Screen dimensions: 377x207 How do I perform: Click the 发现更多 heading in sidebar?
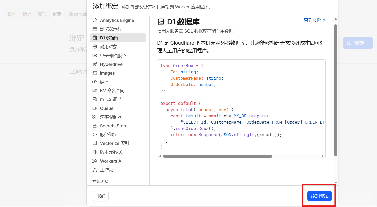click(100, 181)
